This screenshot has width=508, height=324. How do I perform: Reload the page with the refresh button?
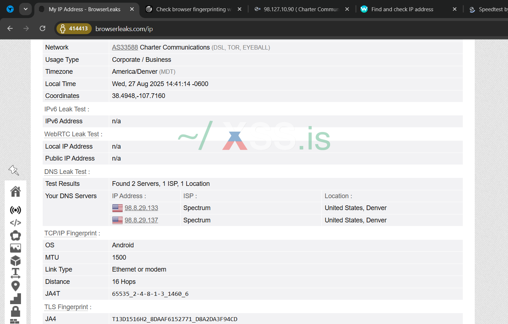[x=42, y=29]
